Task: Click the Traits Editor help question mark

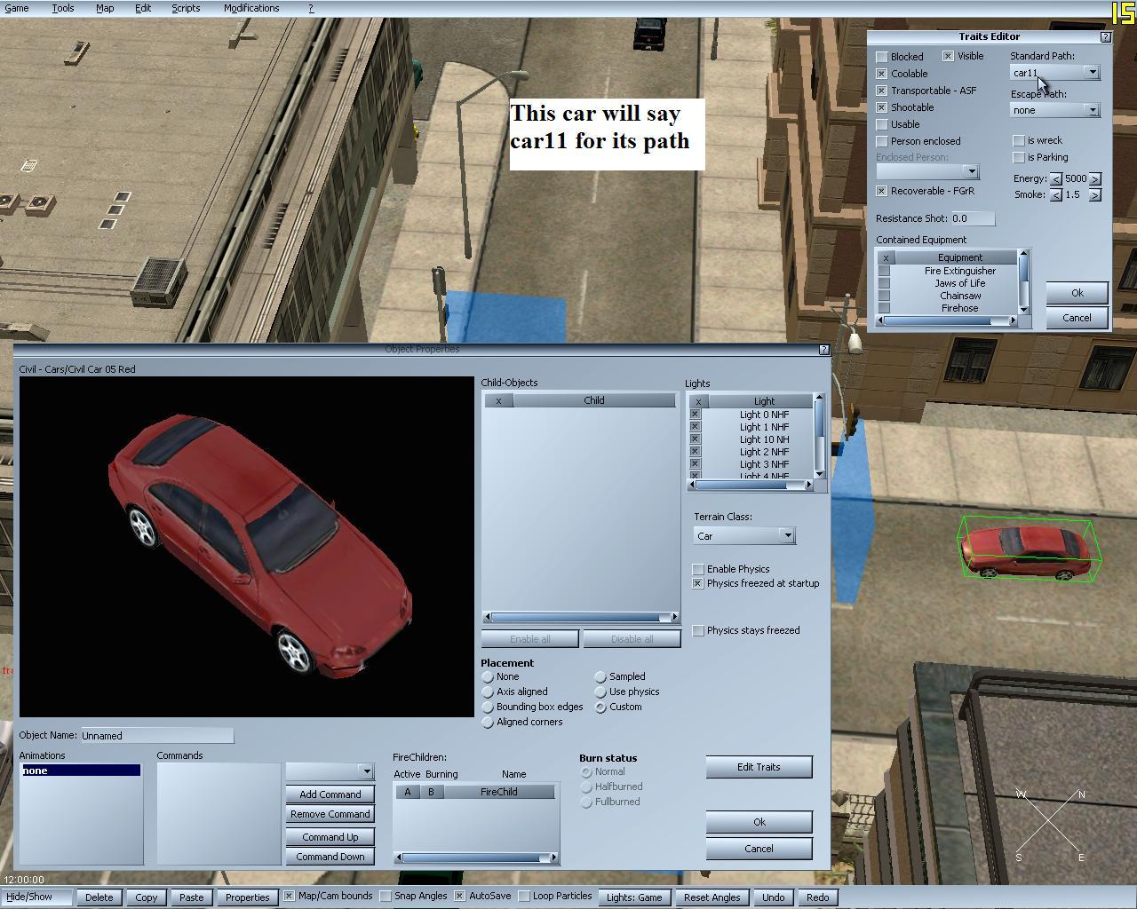Action: 1105,37
